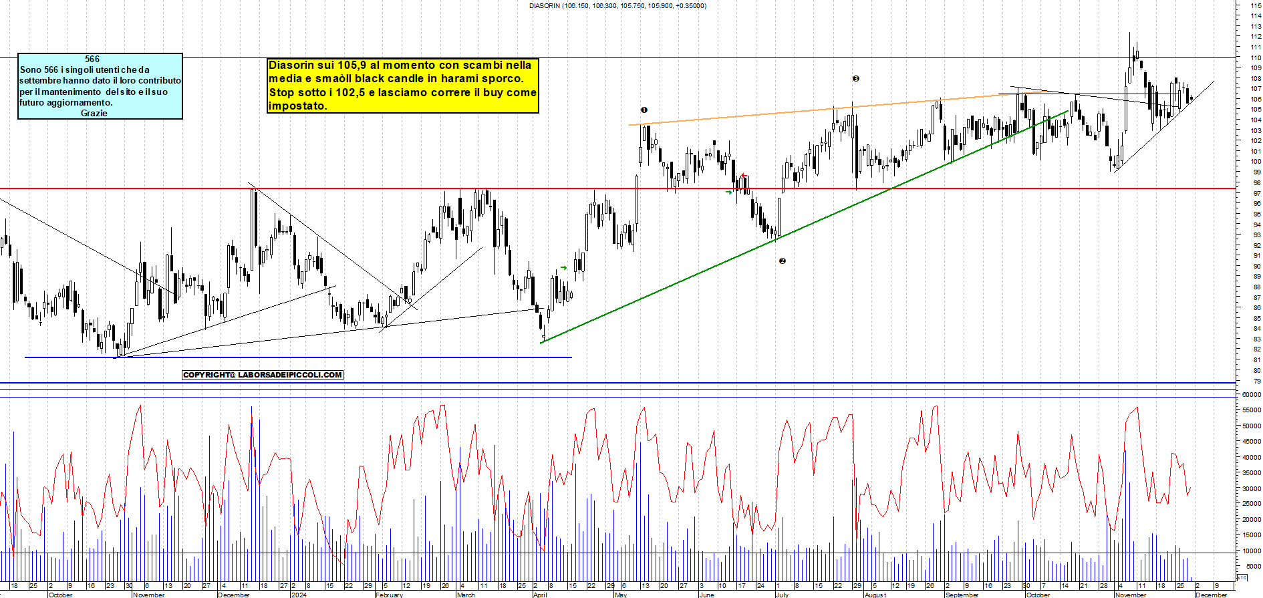This screenshot has width=1263, height=598.
Task: Click the 20000 volume scale label
Action: pyautogui.click(x=1252, y=520)
